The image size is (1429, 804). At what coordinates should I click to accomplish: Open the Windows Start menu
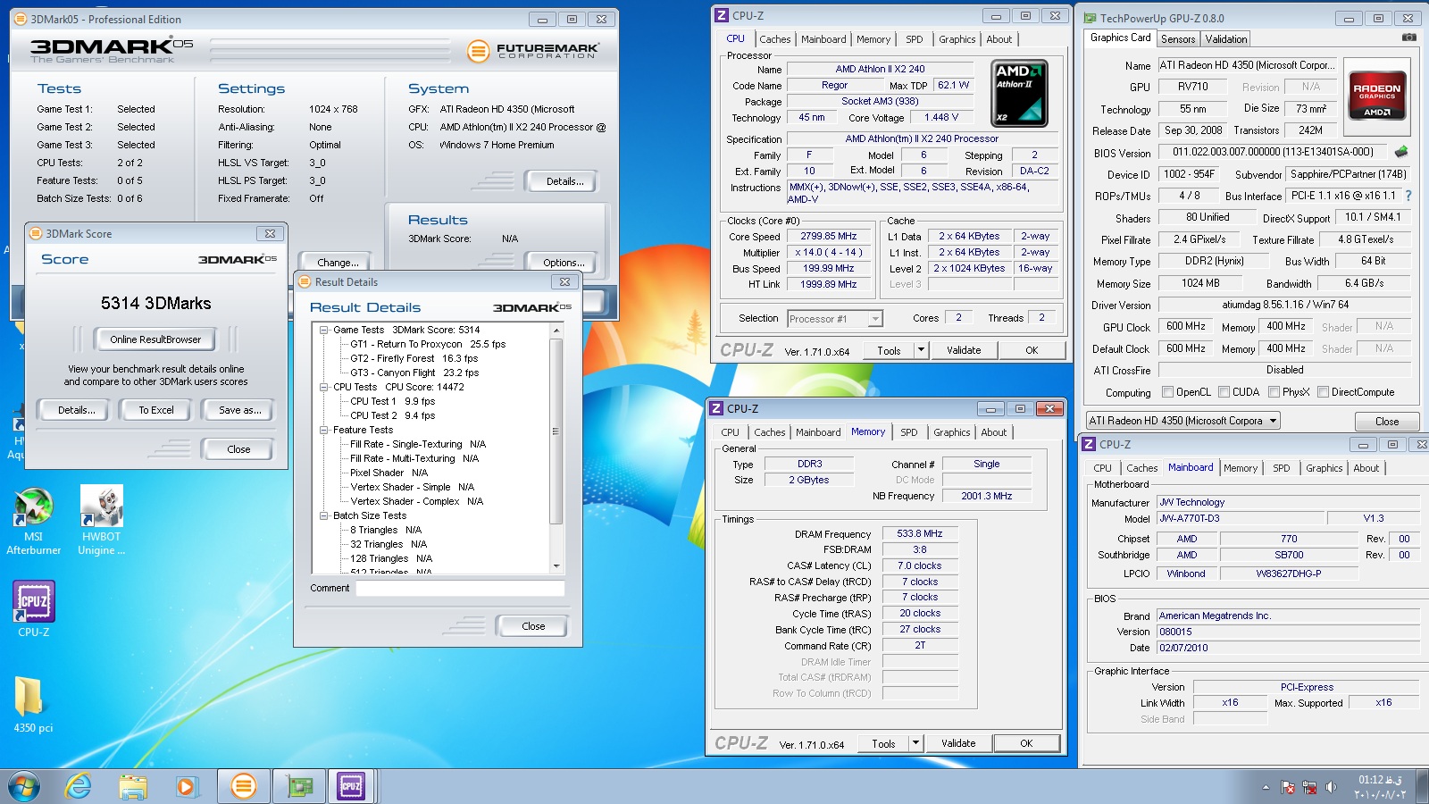tap(24, 786)
